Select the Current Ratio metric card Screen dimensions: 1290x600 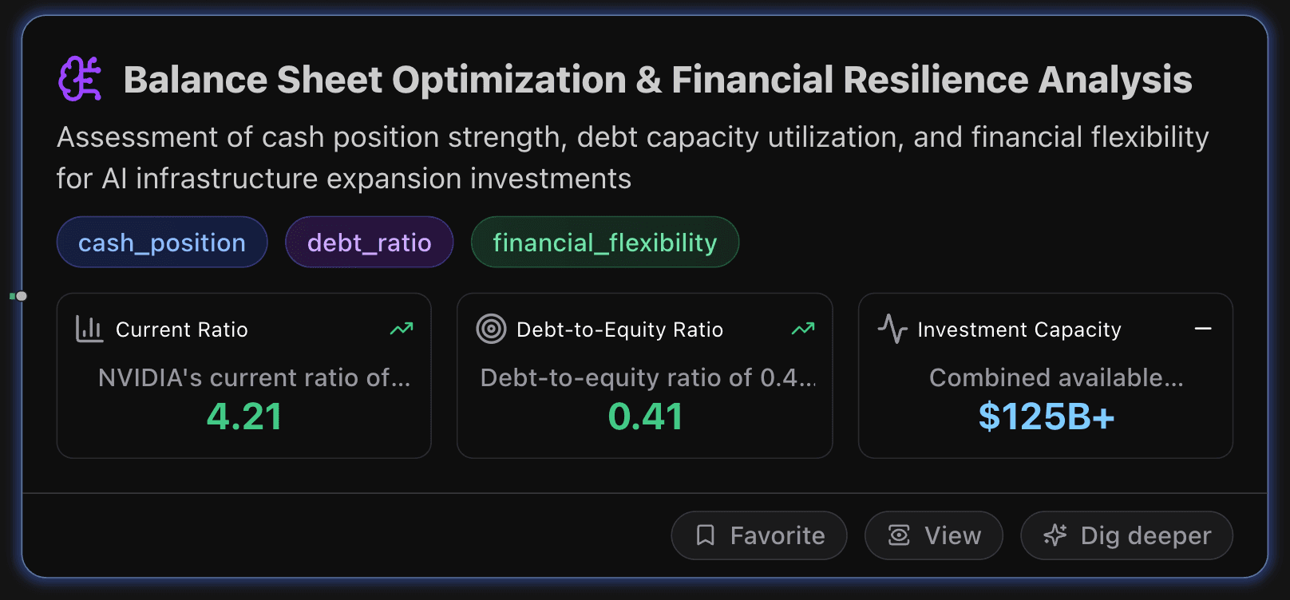click(x=243, y=375)
